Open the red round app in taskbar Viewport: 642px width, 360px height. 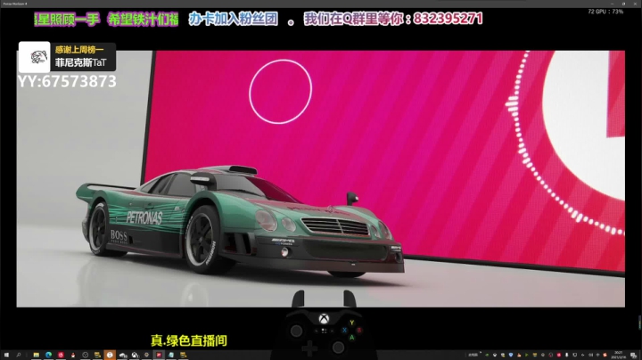pyautogui.click(x=61, y=355)
